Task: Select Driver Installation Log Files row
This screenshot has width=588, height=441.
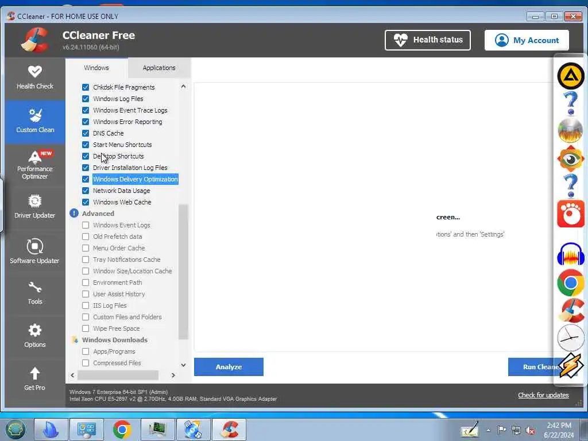Action: (x=130, y=168)
